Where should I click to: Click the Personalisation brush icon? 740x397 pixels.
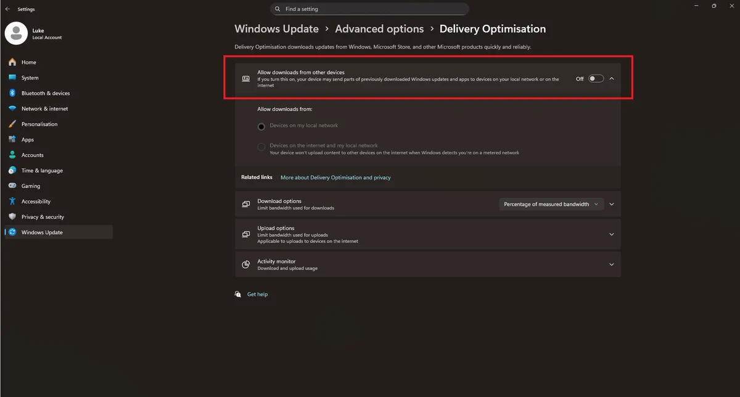click(12, 124)
